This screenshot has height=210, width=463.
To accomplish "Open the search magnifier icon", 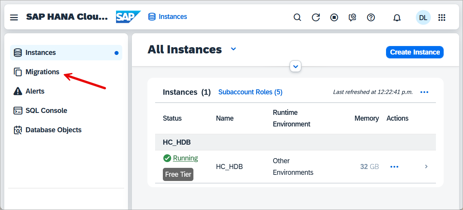I will [x=297, y=17].
